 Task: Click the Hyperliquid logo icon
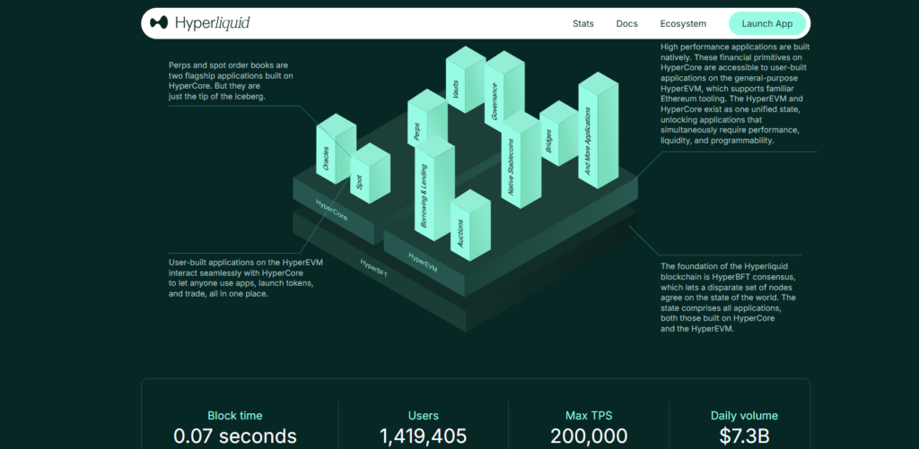click(159, 23)
